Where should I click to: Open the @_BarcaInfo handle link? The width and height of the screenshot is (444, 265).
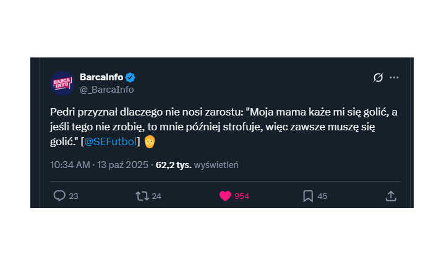coord(107,90)
